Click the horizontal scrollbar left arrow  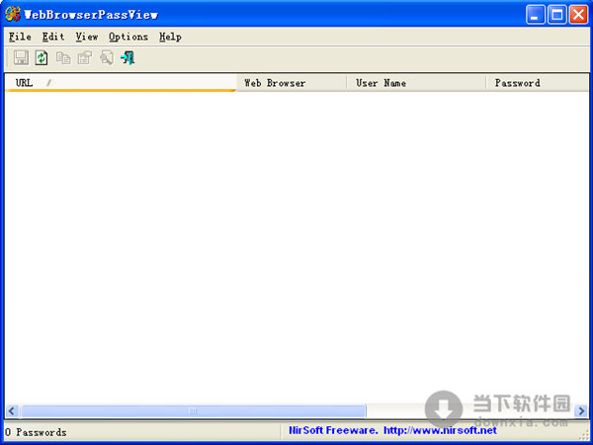pyautogui.click(x=12, y=411)
